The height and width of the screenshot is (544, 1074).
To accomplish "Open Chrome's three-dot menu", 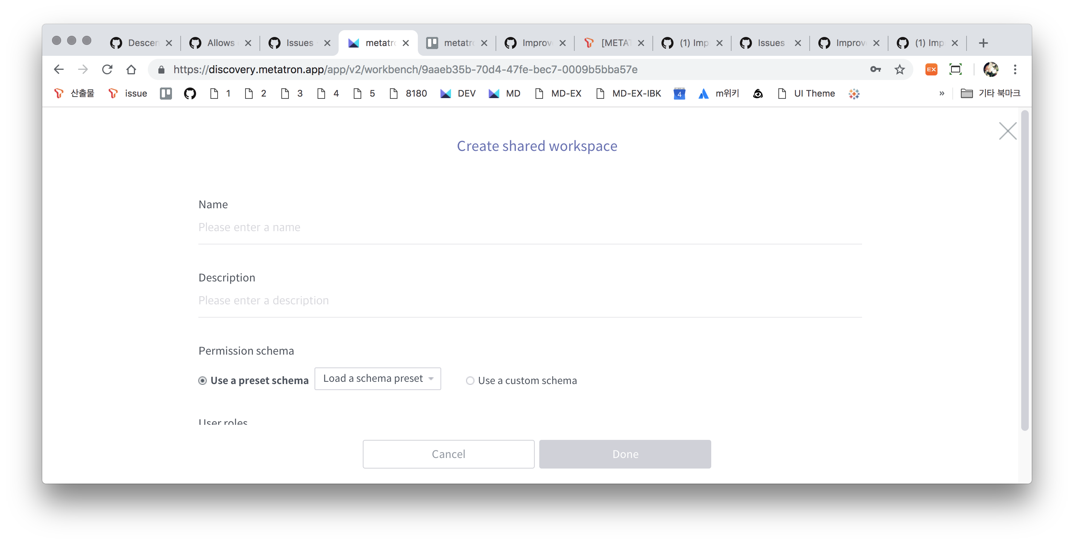I will pos(1015,69).
